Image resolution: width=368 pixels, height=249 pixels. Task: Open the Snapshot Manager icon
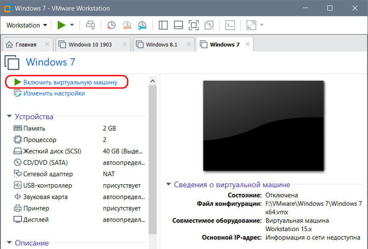[142, 25]
